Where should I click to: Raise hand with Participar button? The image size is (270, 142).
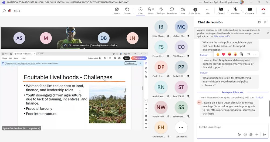[x=161, y=11]
